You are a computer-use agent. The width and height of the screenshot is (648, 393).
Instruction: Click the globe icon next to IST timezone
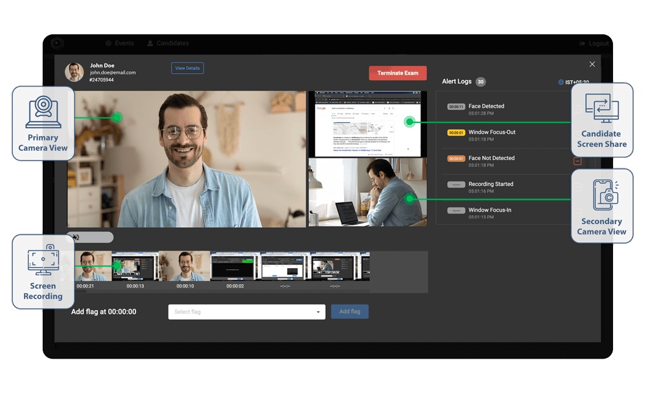click(561, 82)
